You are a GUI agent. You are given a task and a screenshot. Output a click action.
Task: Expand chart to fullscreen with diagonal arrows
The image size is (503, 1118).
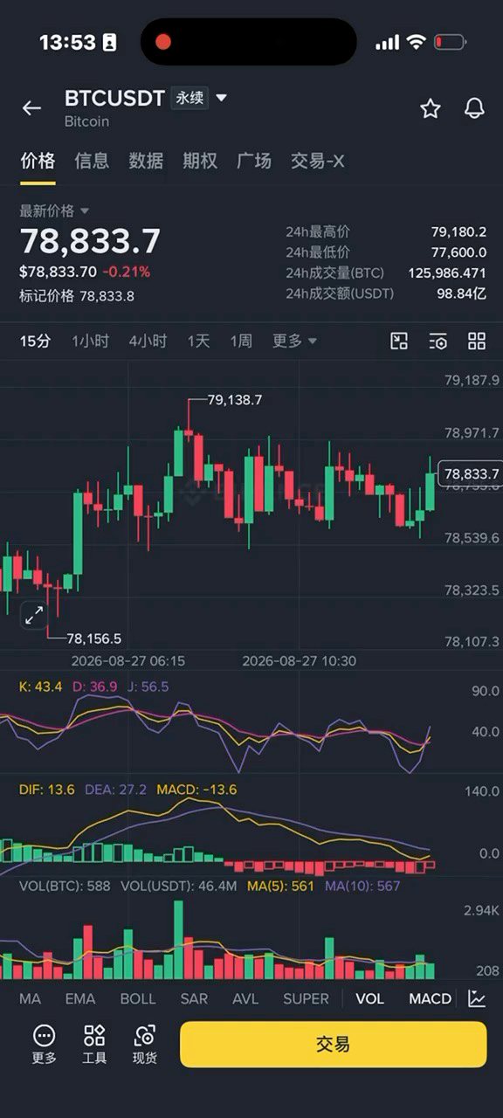[x=34, y=615]
